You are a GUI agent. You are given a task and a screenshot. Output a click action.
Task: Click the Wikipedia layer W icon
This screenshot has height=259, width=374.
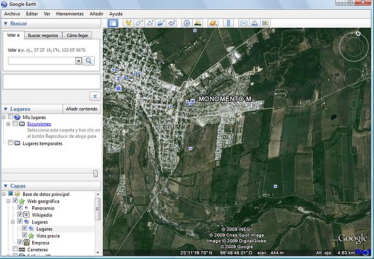26,215
